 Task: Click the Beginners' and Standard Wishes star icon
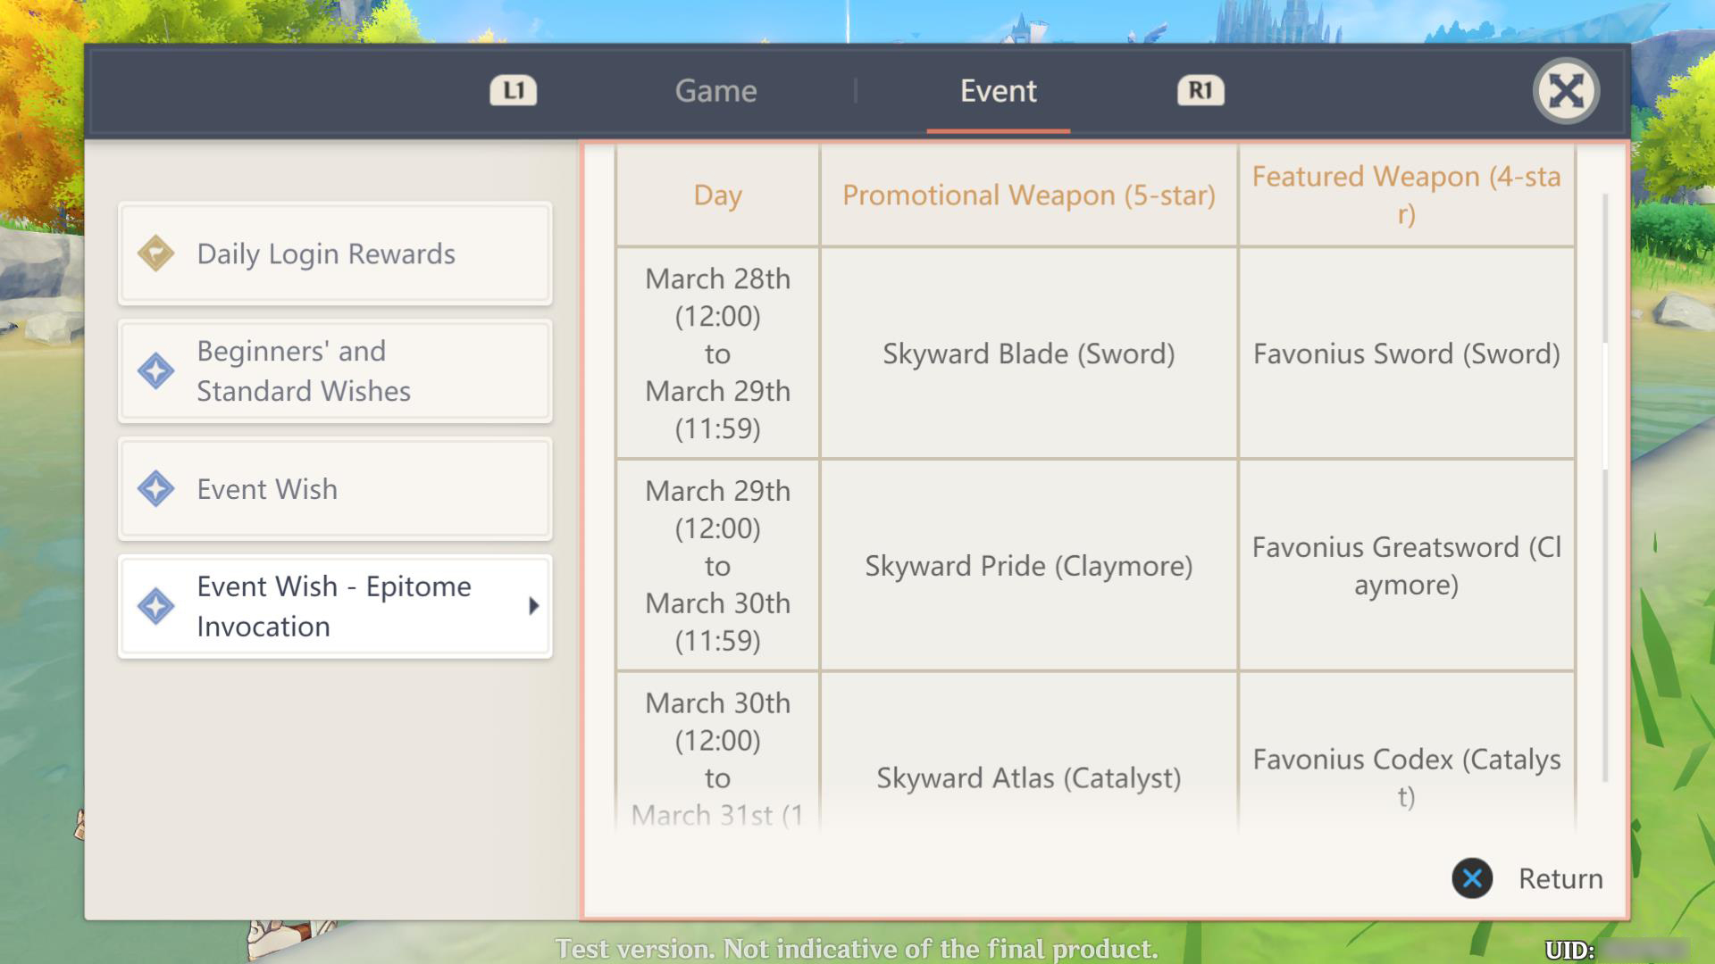click(155, 371)
